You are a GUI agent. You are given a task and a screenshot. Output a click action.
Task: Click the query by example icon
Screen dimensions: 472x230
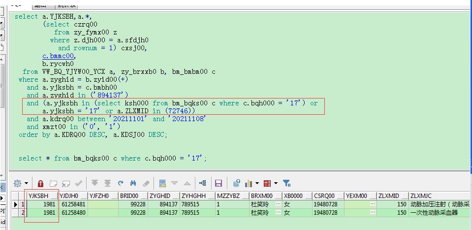click(163, 183)
